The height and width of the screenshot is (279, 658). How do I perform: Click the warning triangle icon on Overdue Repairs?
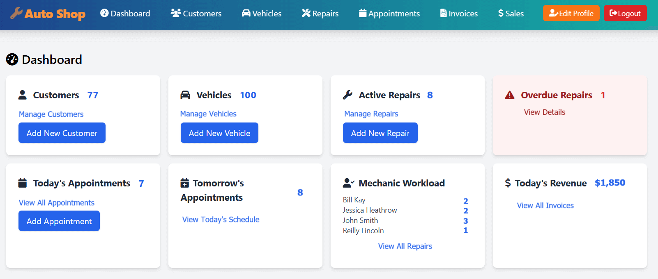coord(510,95)
